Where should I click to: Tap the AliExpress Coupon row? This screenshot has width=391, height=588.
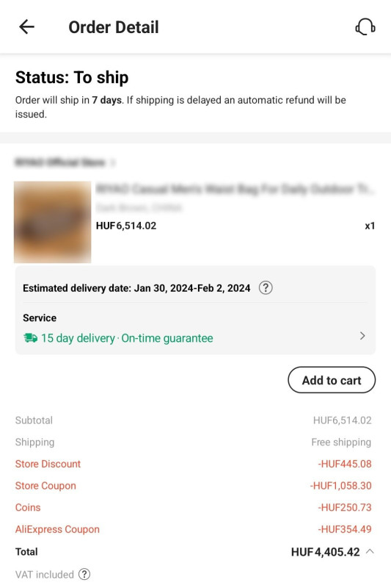194,529
